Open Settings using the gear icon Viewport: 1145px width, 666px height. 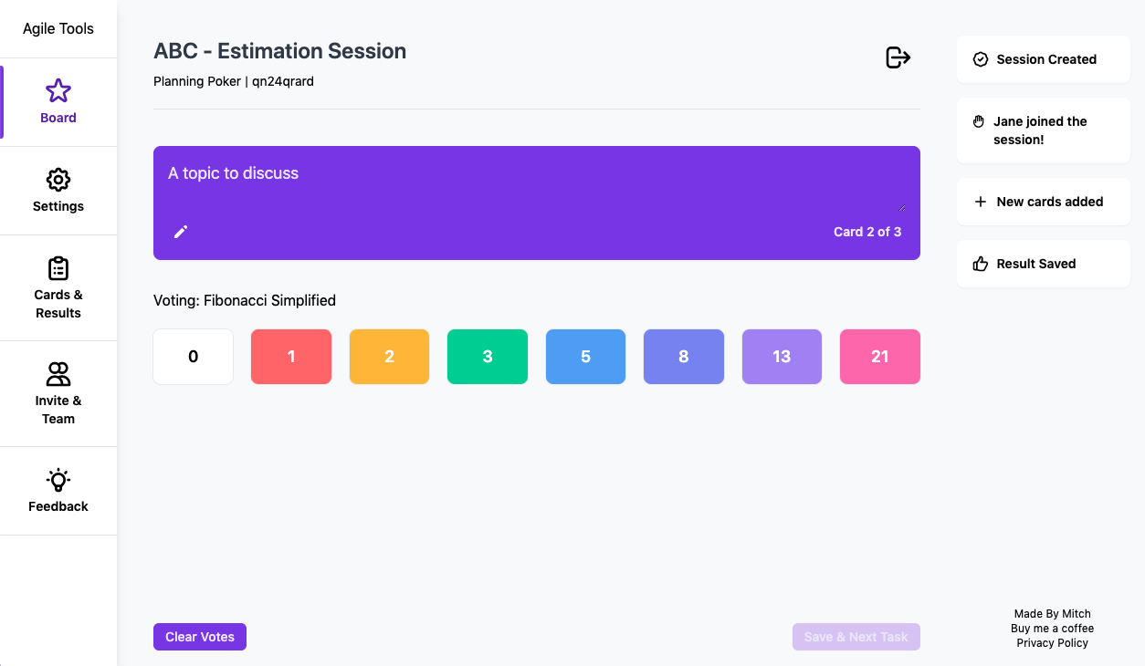tap(58, 180)
